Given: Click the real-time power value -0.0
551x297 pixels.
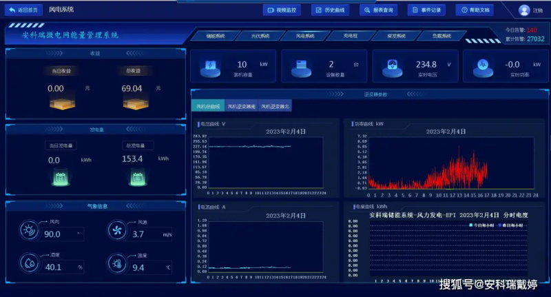Looking at the screenshot, I should pyautogui.click(x=512, y=65).
